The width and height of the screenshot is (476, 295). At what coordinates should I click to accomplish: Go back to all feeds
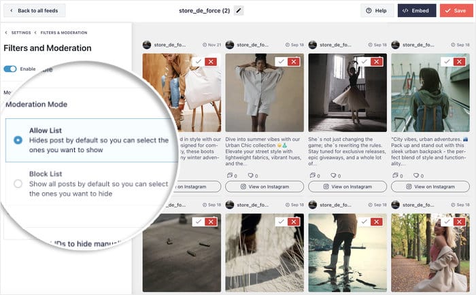click(34, 11)
